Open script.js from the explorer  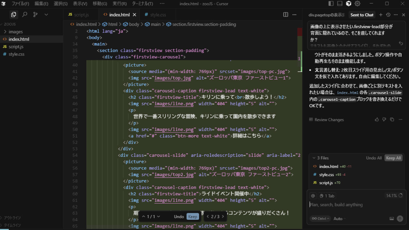tap(16, 47)
